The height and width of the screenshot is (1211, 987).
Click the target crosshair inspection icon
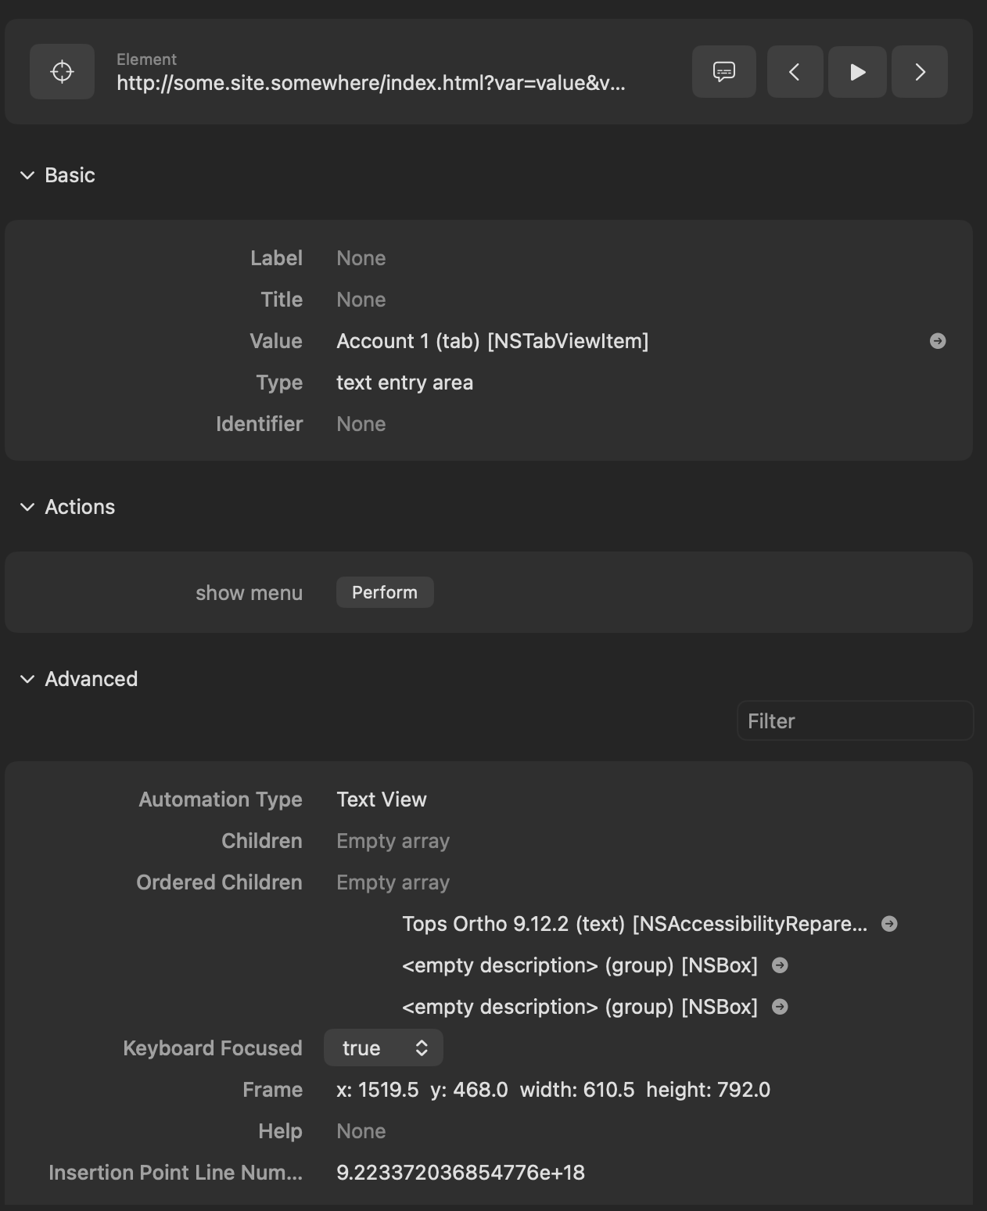click(62, 72)
